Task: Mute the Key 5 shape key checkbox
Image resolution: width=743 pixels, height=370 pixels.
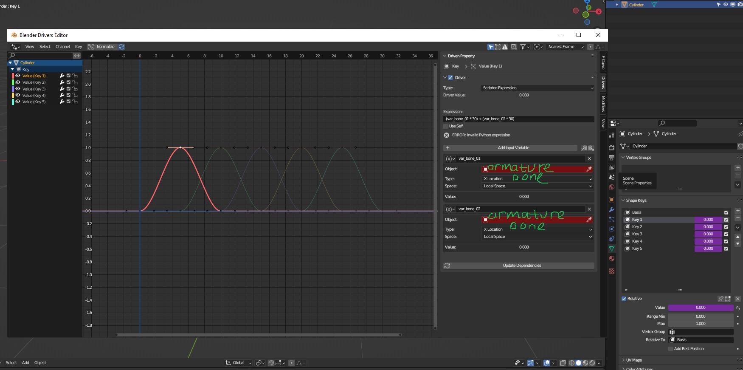Action: coord(726,249)
